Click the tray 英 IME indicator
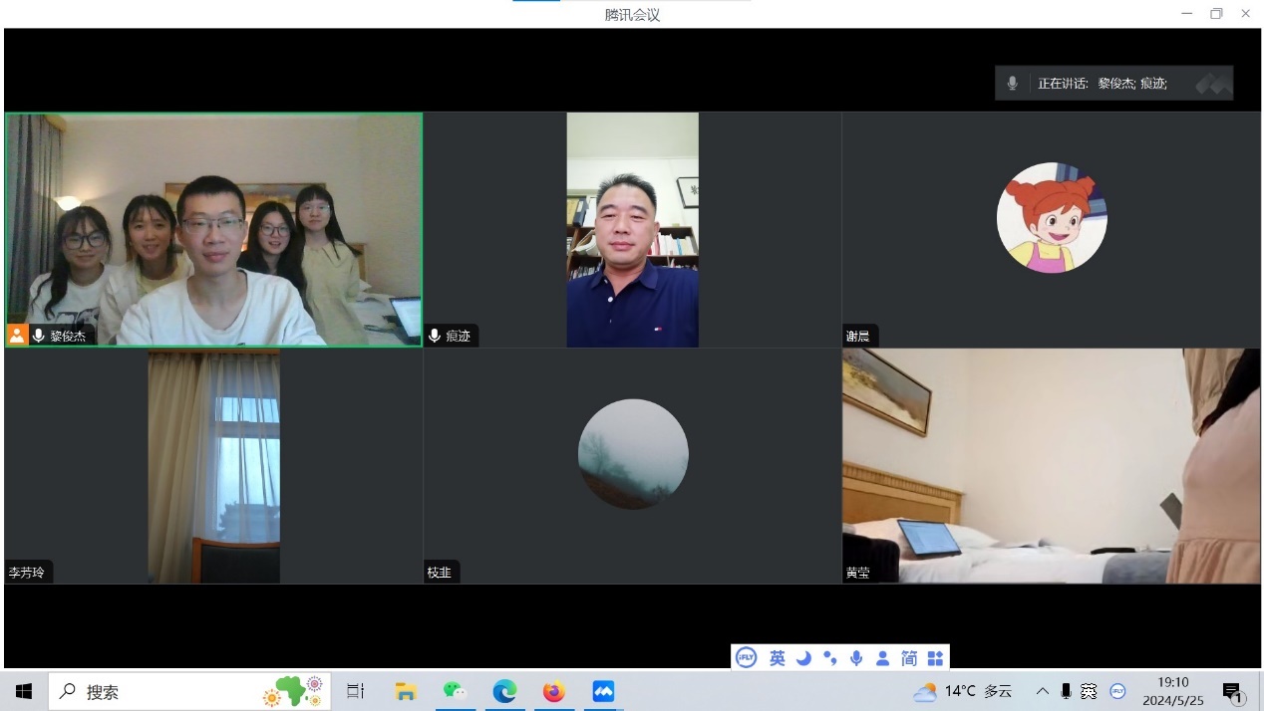This screenshot has width=1264, height=711. pyautogui.click(x=1090, y=691)
